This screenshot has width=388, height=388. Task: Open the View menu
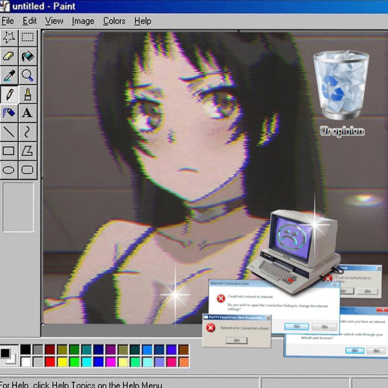[54, 21]
